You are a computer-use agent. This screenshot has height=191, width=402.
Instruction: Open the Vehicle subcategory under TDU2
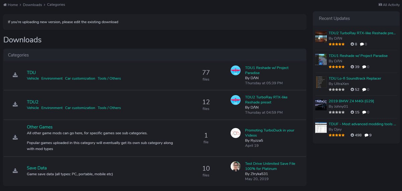tap(33, 108)
